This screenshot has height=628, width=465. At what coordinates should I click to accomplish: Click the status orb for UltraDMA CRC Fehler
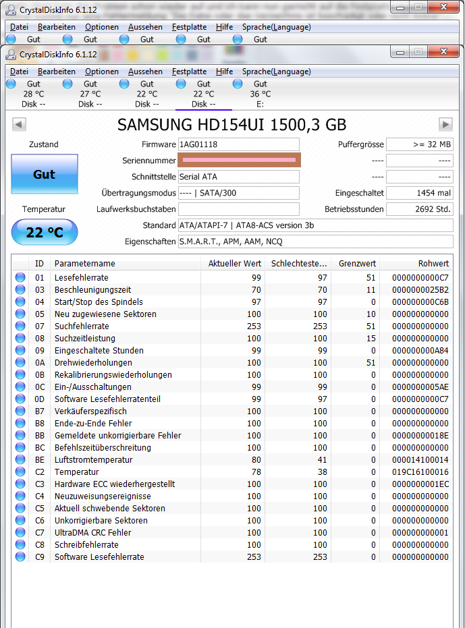click(x=20, y=532)
